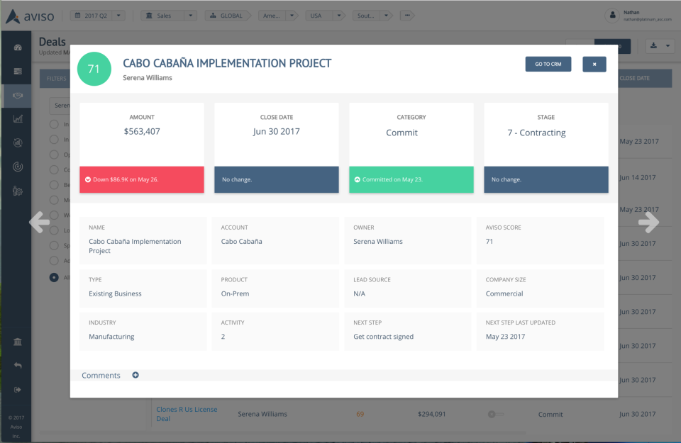Expand the Sout... dropdown arrow
The height and width of the screenshot is (443, 681).
tap(386, 16)
